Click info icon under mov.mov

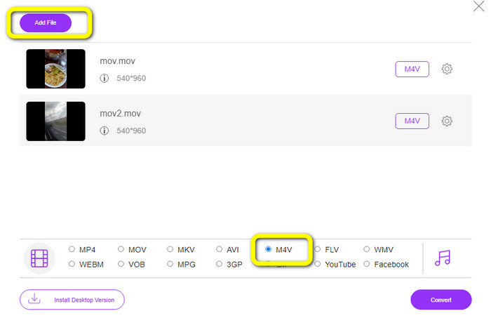coord(105,79)
